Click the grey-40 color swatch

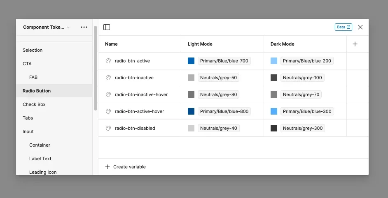pyautogui.click(x=191, y=128)
